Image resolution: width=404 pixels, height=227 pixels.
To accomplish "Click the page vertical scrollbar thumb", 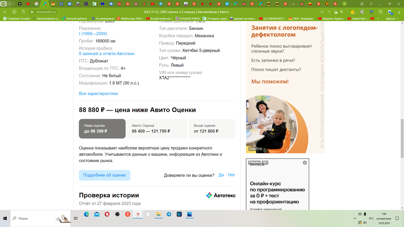I will [x=402, y=138].
